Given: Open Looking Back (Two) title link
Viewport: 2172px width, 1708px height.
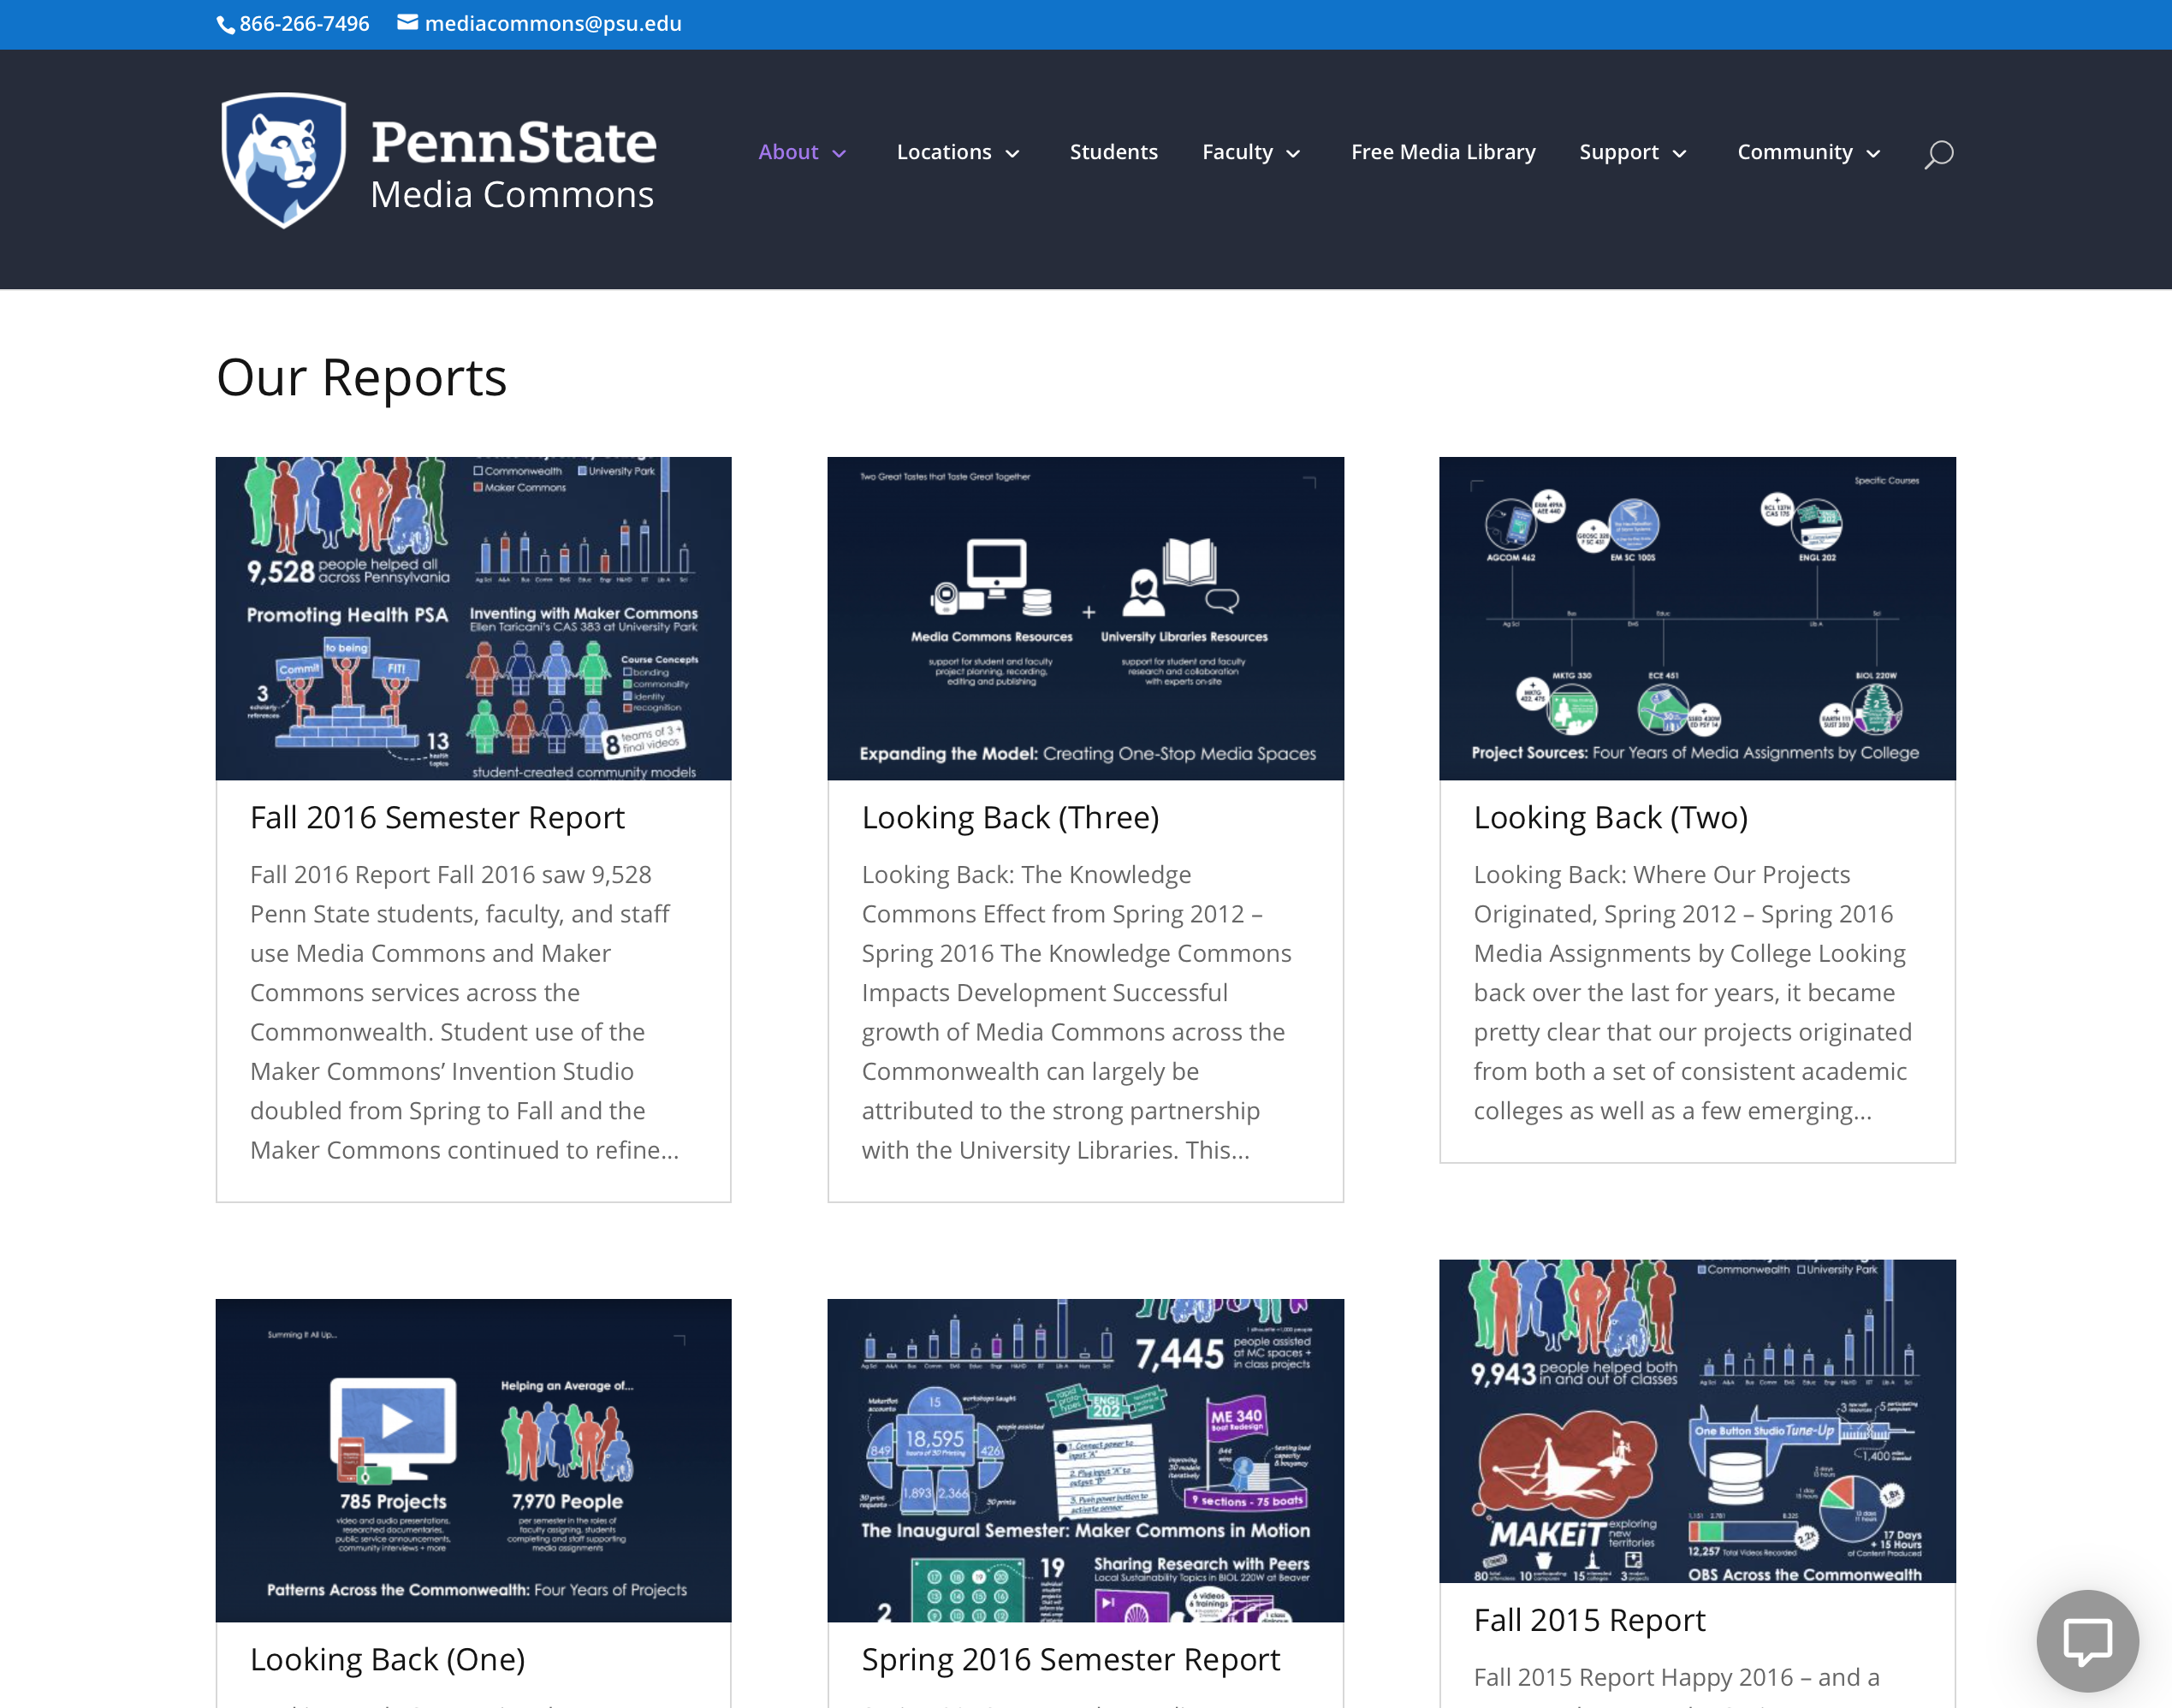Looking at the screenshot, I should point(1610,817).
